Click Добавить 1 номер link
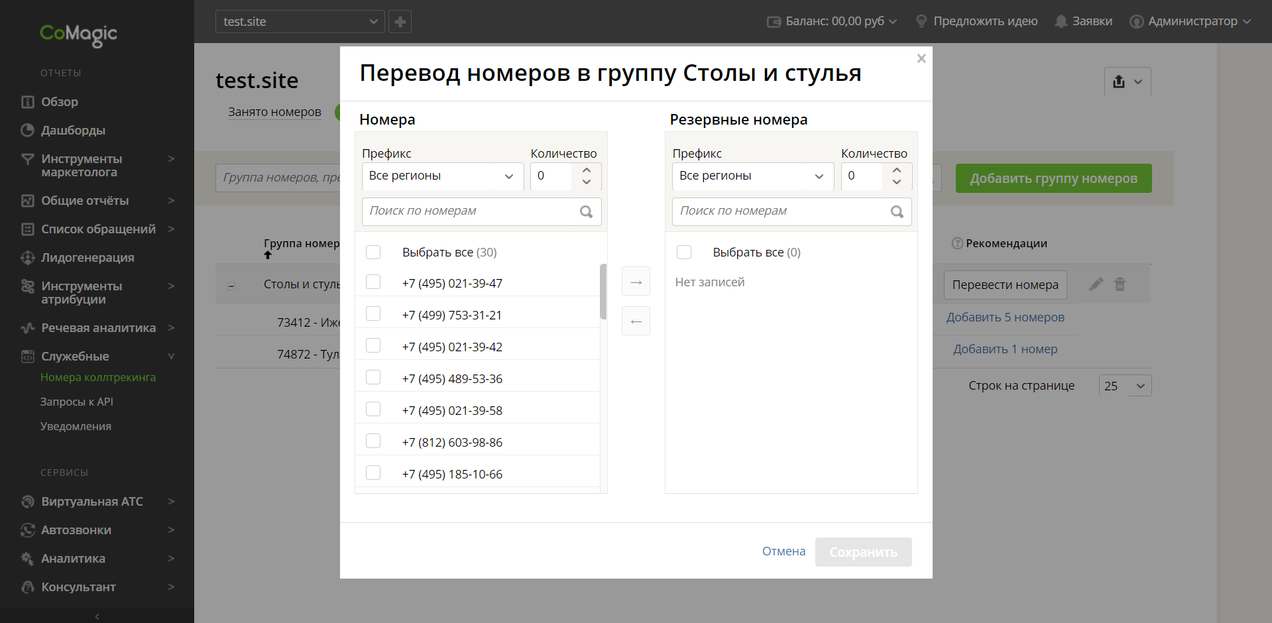The image size is (1272, 623). click(x=1005, y=349)
